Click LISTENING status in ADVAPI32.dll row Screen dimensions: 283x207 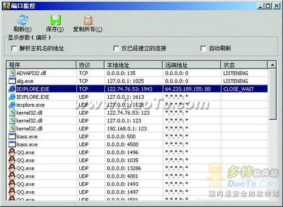(x=235, y=73)
